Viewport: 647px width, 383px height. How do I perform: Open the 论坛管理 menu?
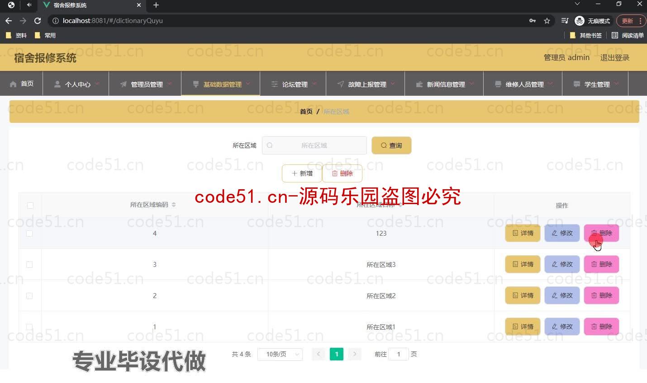tap(293, 84)
